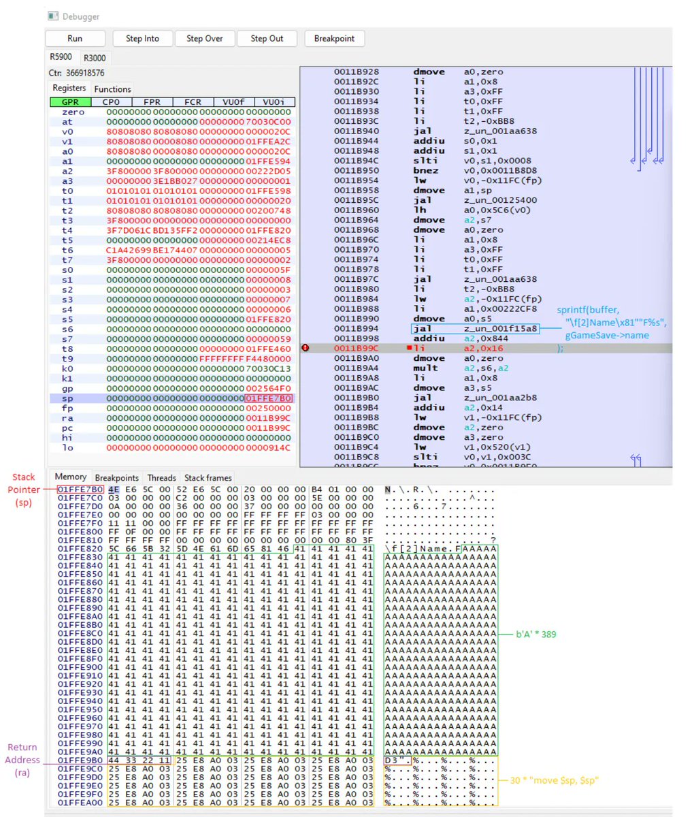
Task: Select the k0 register row
Action: point(172,368)
